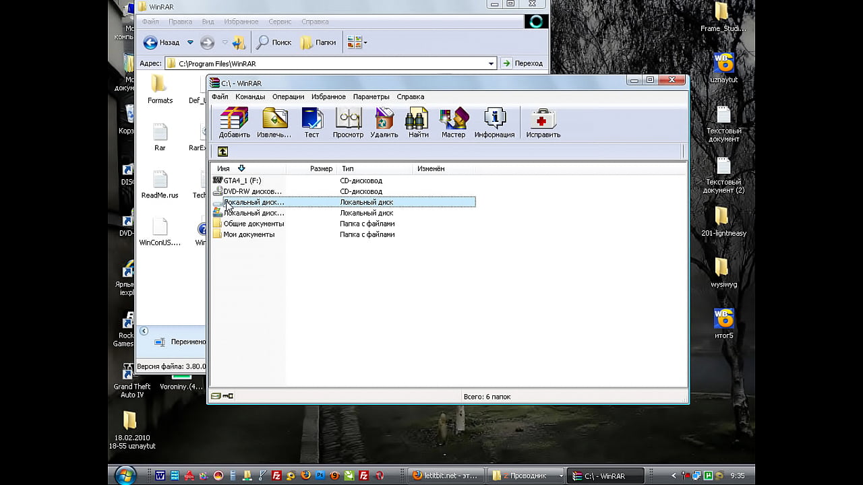This screenshot has width=863, height=485.
Task: Open the Команды menu in WinRAR
Action: click(x=250, y=97)
